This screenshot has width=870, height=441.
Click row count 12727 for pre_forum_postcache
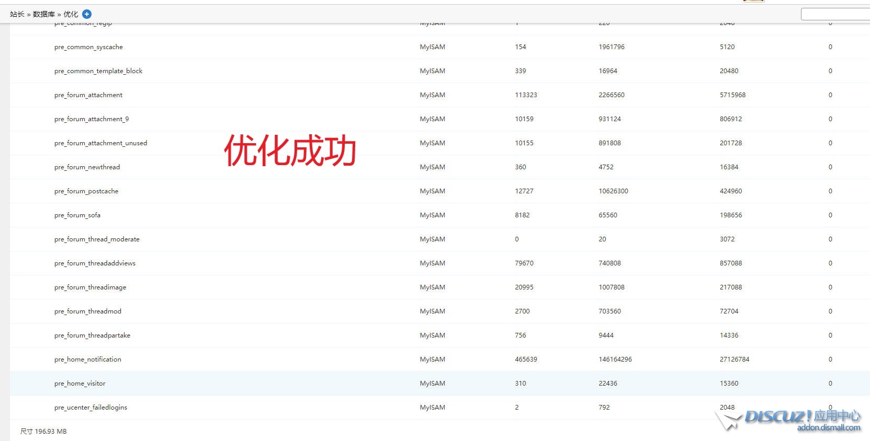[x=524, y=191]
